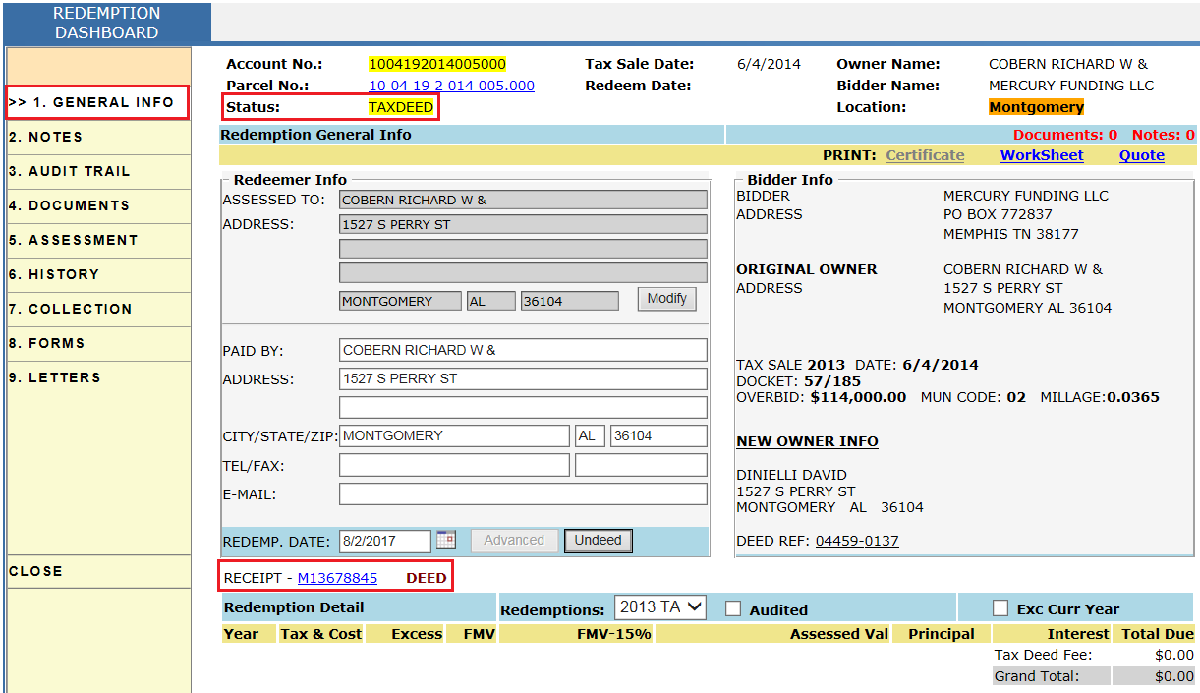
Task: Enable the Exc Curr Year checkbox
Action: (x=1000, y=608)
